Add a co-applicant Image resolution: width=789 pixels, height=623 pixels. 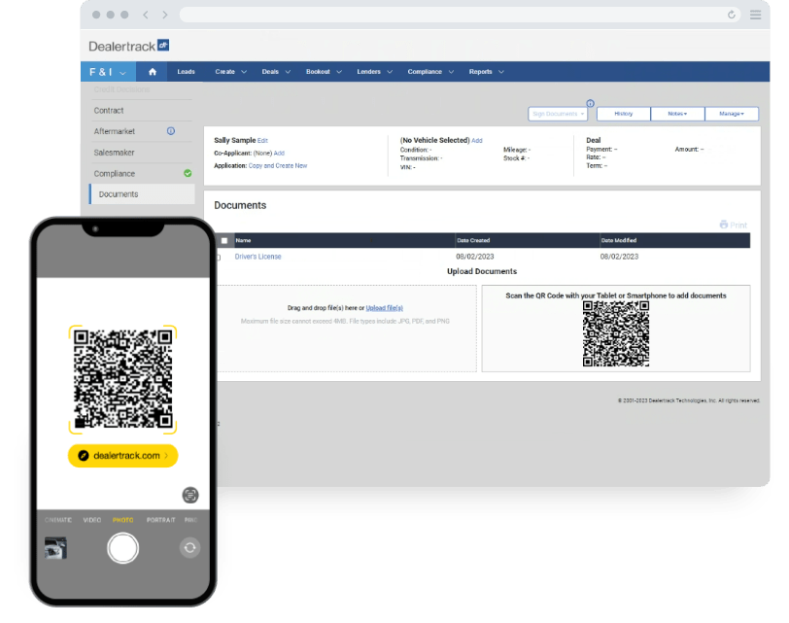[279, 153]
